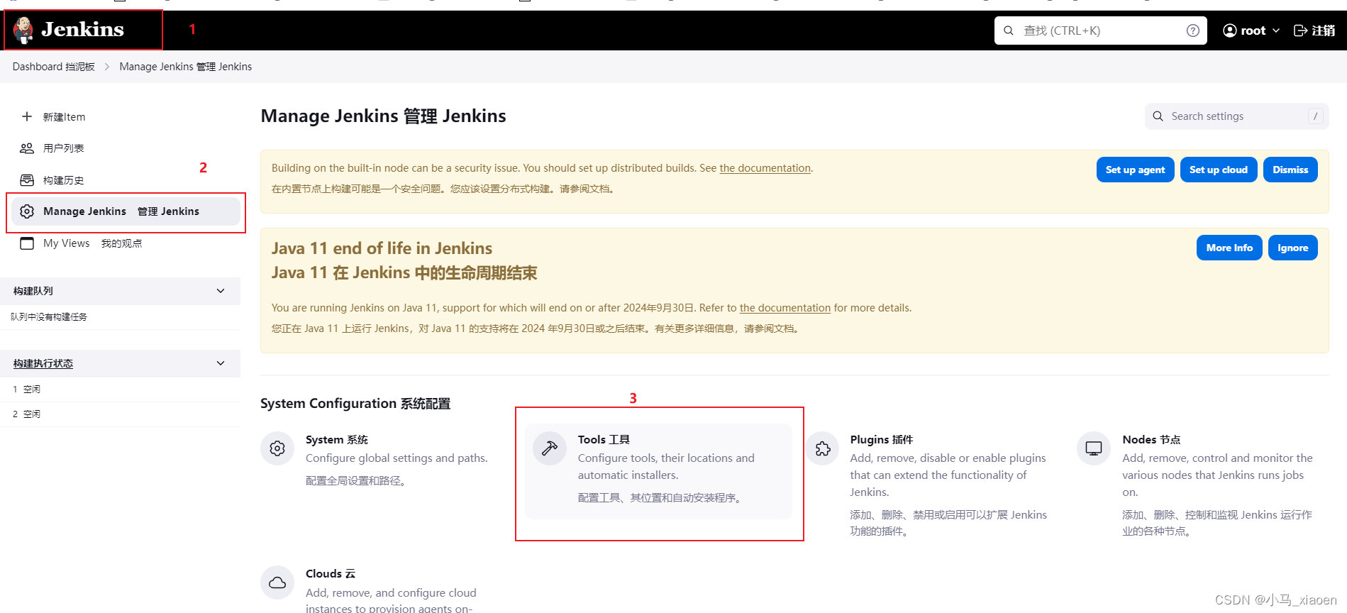The width and height of the screenshot is (1347, 613).
Task: Open documentation link in Java 11 notice
Action: click(785, 308)
